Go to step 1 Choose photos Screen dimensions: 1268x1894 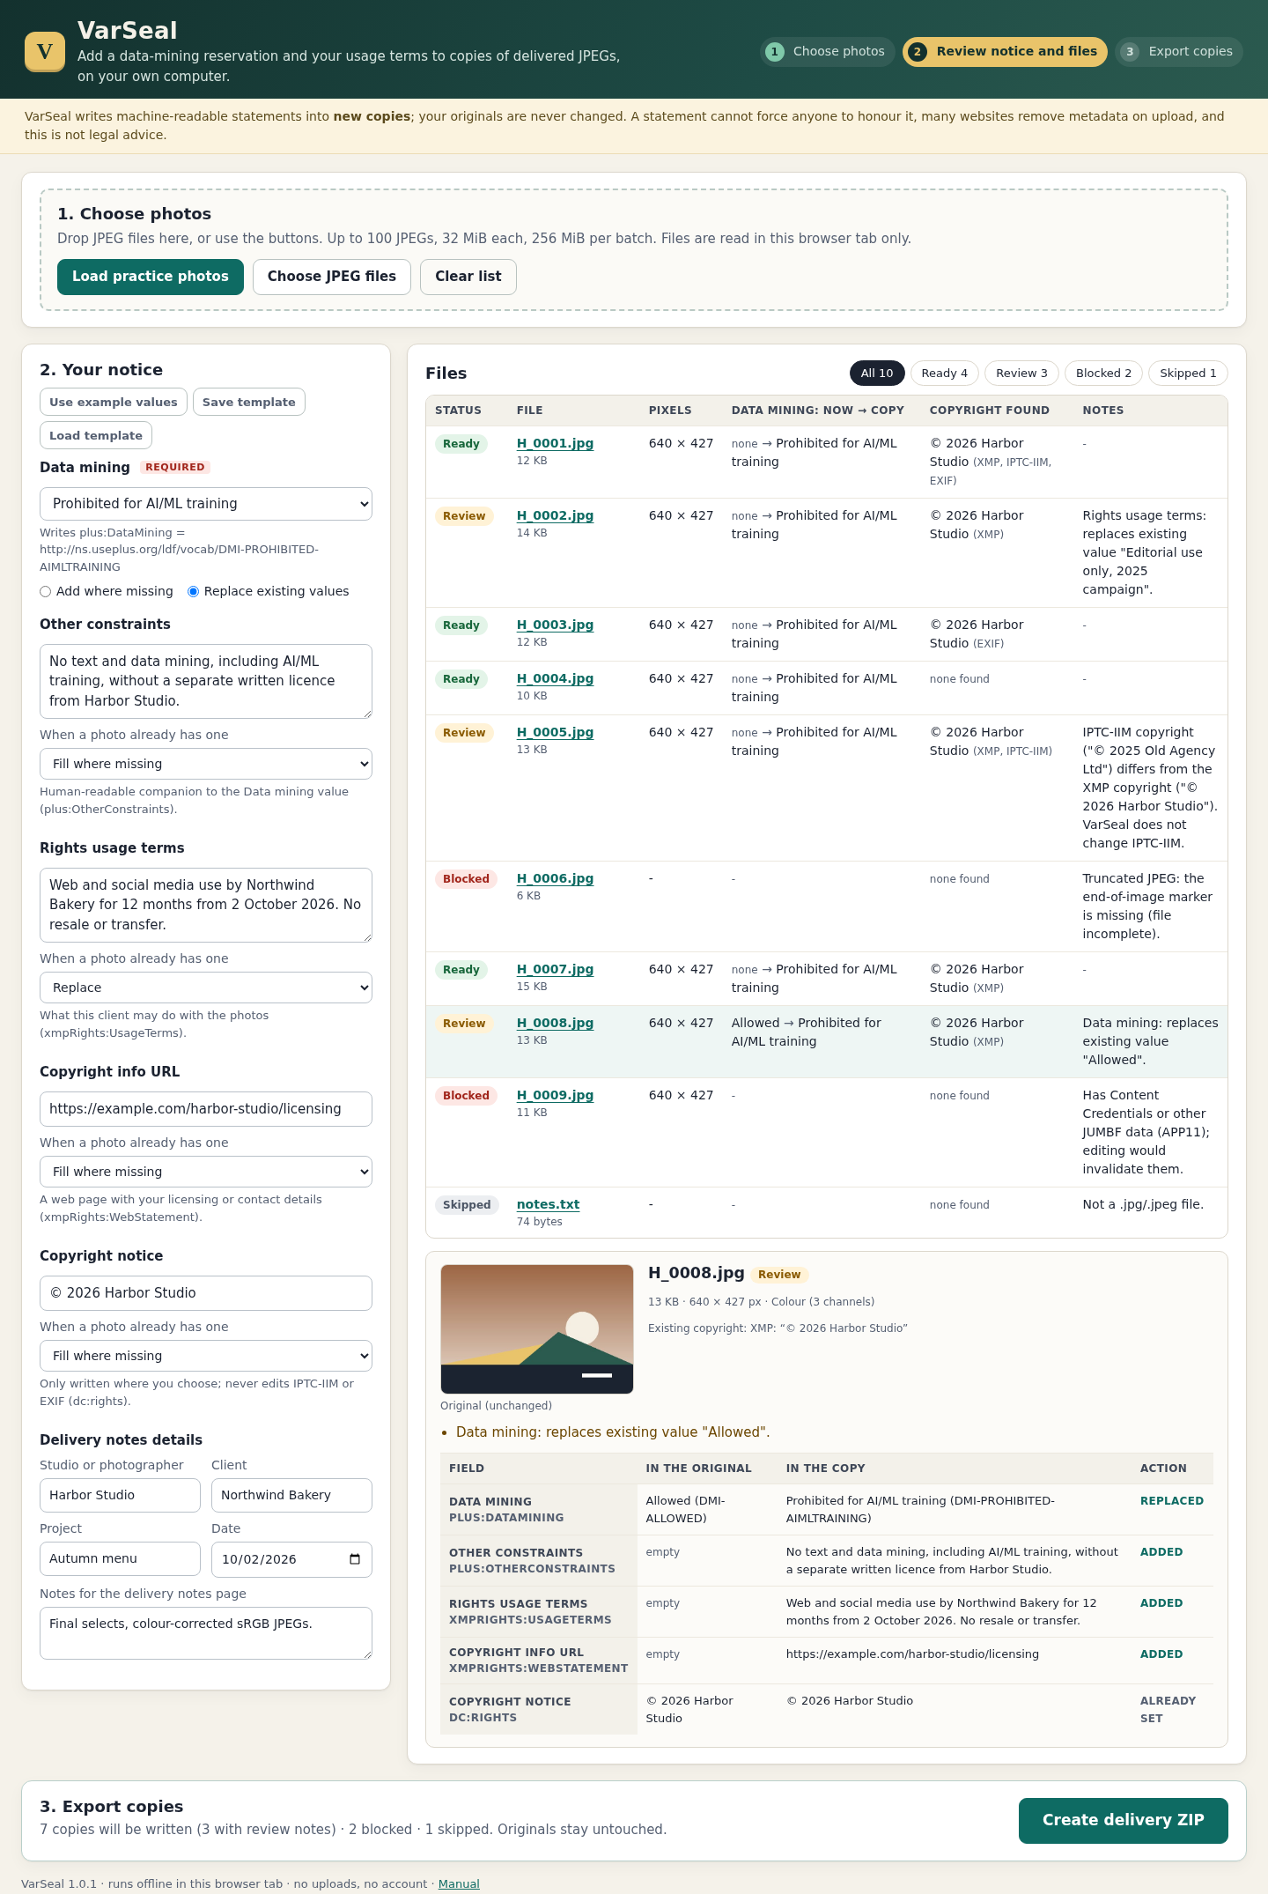pos(827,52)
